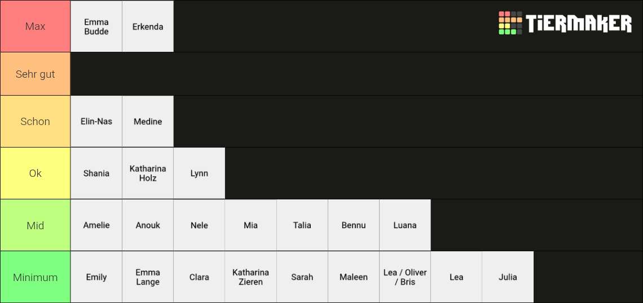Select the Sehr gut tier label

coord(36,74)
